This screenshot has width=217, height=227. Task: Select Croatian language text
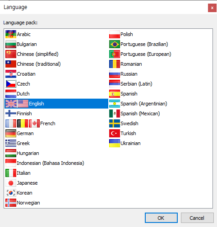click(26, 74)
